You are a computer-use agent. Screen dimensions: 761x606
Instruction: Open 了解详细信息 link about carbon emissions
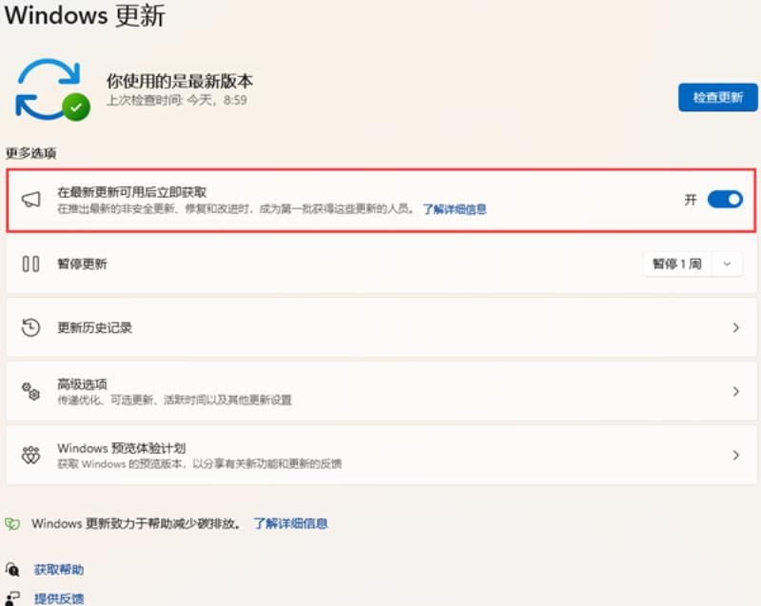291,523
